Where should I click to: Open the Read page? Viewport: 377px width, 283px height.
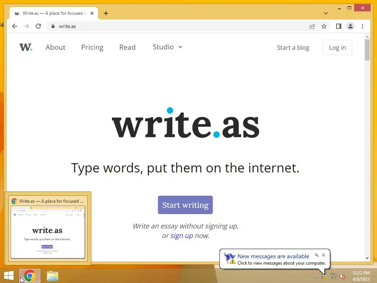point(127,47)
